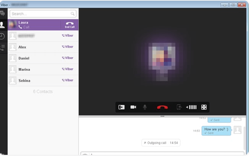Close the Viber window

coord(242,5)
